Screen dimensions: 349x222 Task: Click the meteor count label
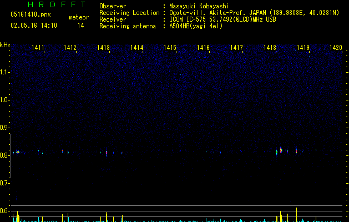point(79,17)
